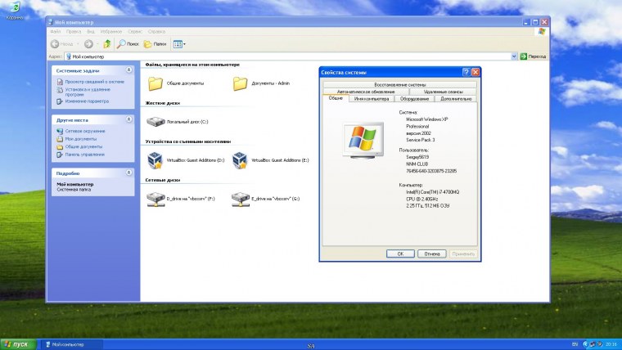The image size is (622, 350).
Task: Switch to the Оборудование tab
Action: 414,99
